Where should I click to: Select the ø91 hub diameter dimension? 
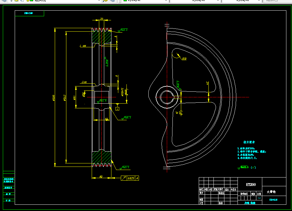tap(74, 98)
